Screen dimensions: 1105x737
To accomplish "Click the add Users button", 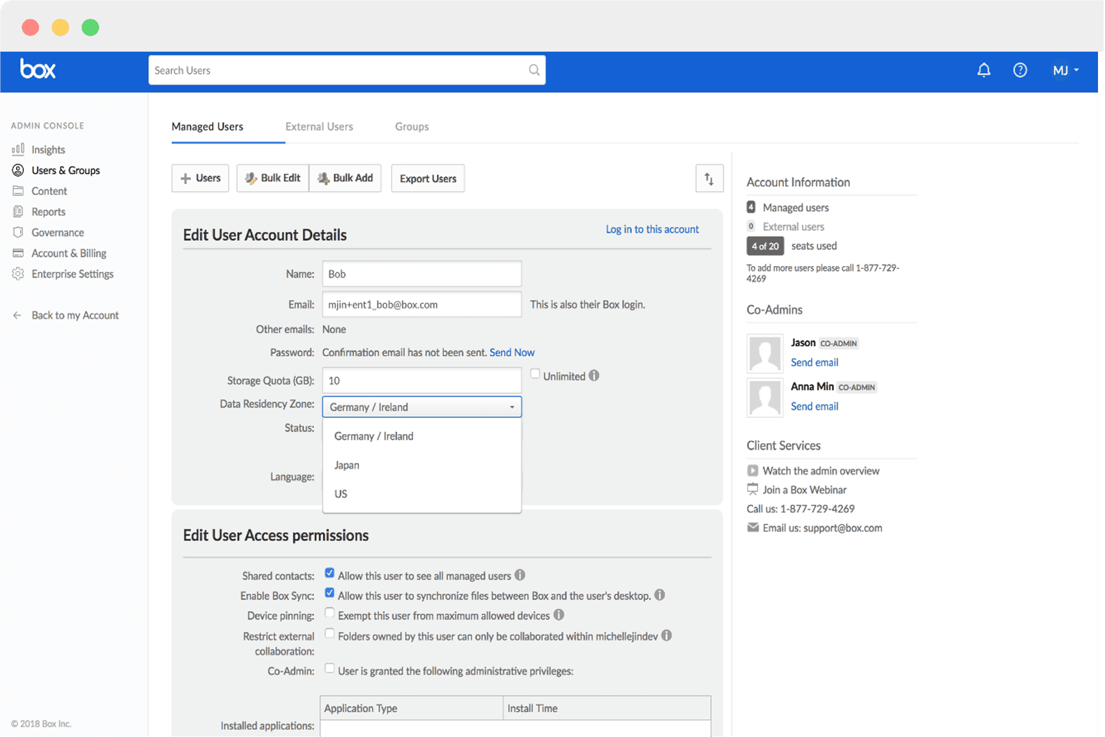I will pos(201,178).
